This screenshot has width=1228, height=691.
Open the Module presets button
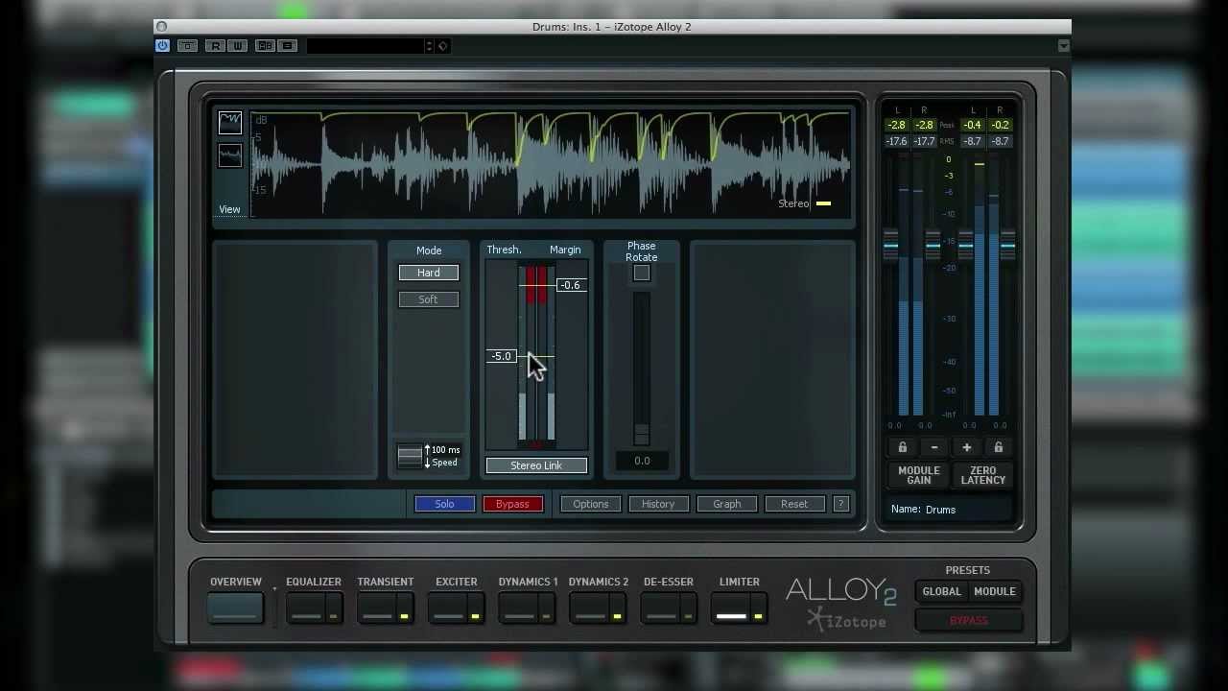tap(995, 592)
